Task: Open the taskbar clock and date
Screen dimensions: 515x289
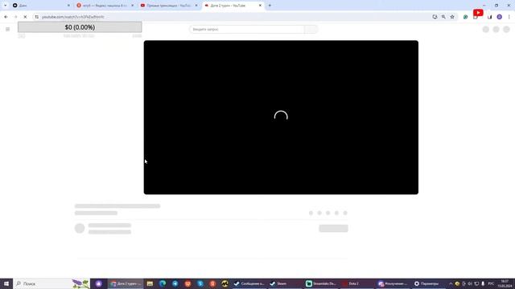Action: click(x=505, y=283)
